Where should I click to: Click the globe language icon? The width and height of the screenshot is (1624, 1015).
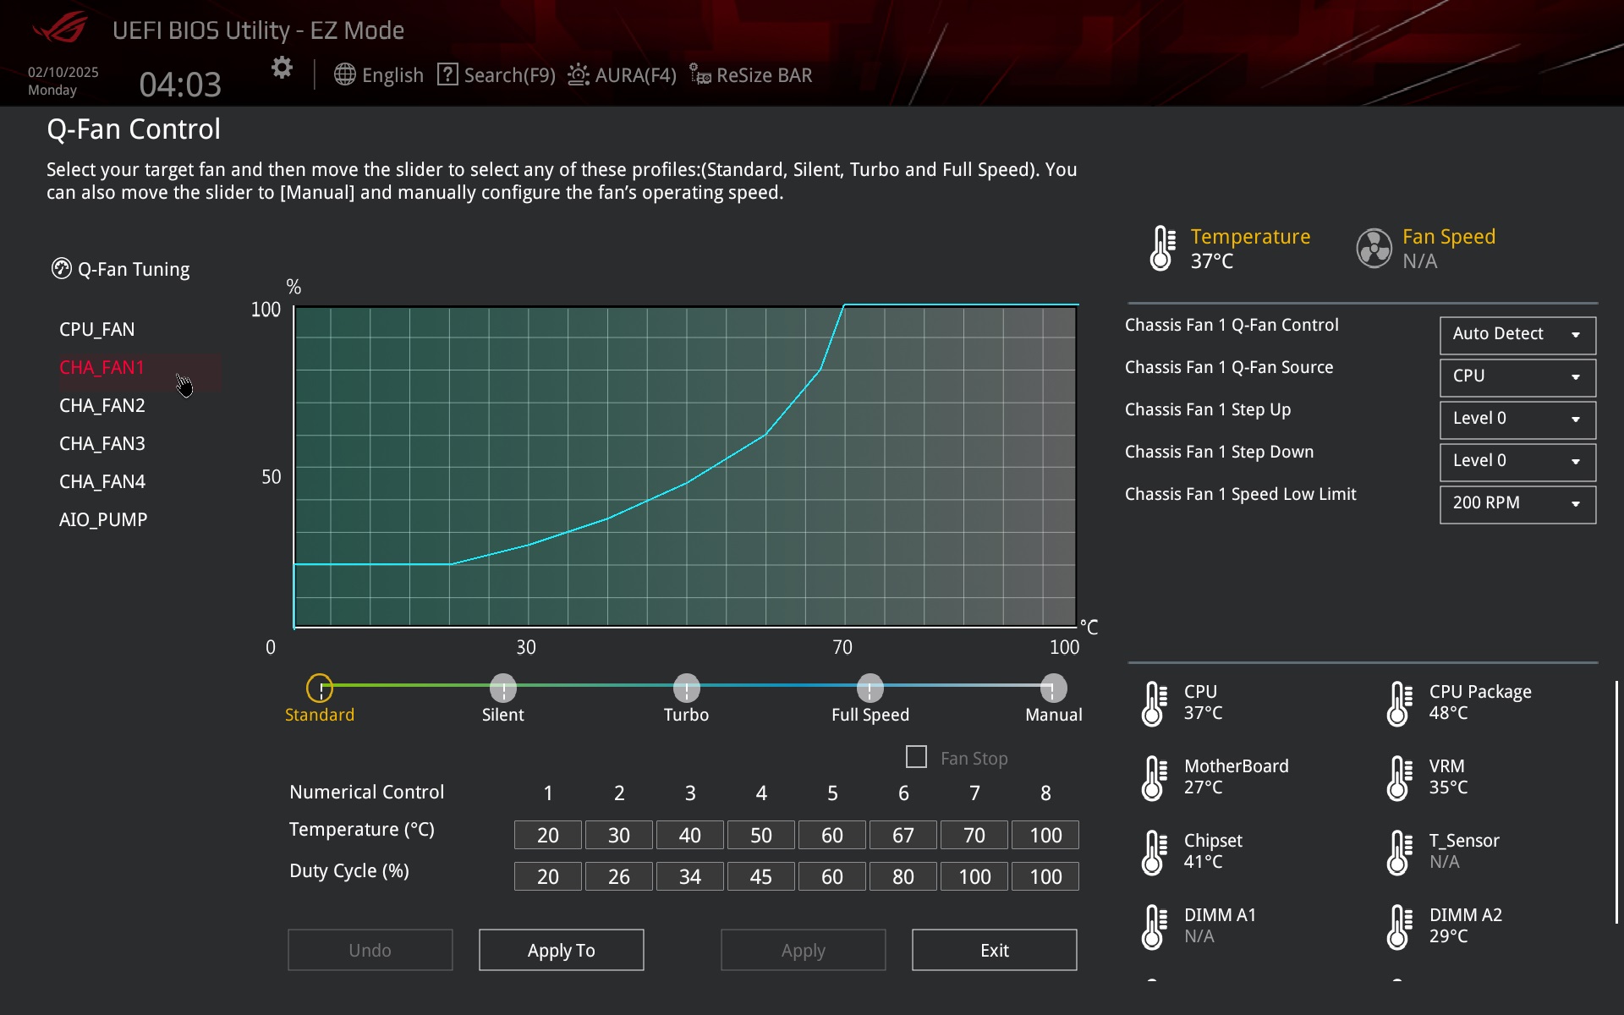(344, 74)
